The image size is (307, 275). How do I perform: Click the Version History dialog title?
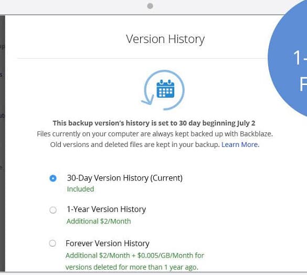[165, 39]
